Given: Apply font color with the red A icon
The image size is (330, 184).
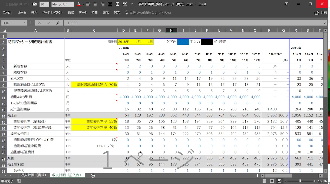Looking at the screenshot, I should click(78, 4).
